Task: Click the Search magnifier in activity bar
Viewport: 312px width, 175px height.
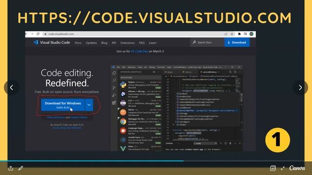Action: point(114,80)
